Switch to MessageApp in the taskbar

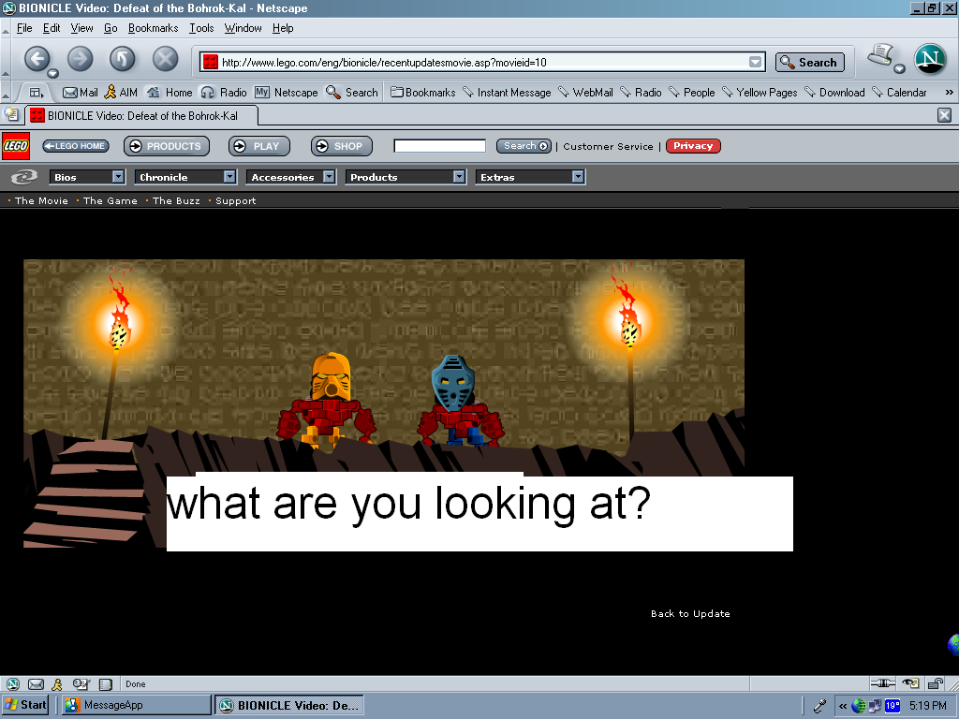[x=137, y=705]
